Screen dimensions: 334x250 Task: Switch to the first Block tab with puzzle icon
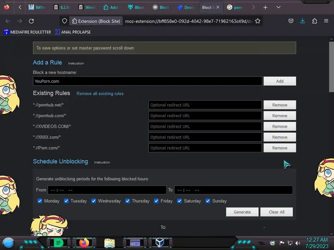[136, 7]
